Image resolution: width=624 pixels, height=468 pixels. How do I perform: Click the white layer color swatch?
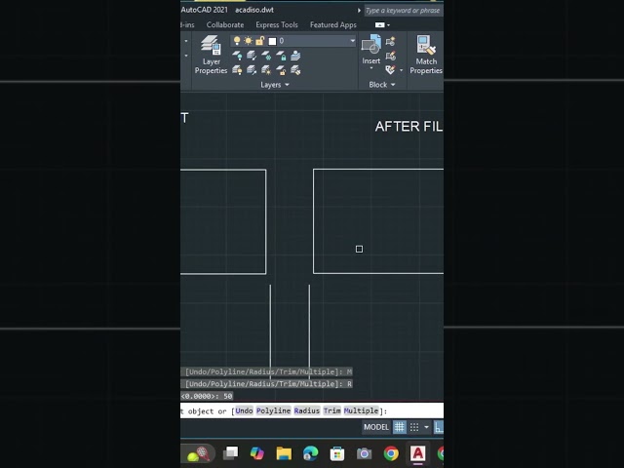pyautogui.click(x=273, y=41)
